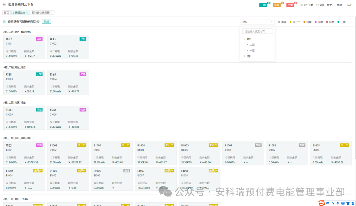Image resolution: width=356 pixels, height=206 pixels.
Task: Open the Sogou skin shirt icon
Action: (x=348, y=203)
